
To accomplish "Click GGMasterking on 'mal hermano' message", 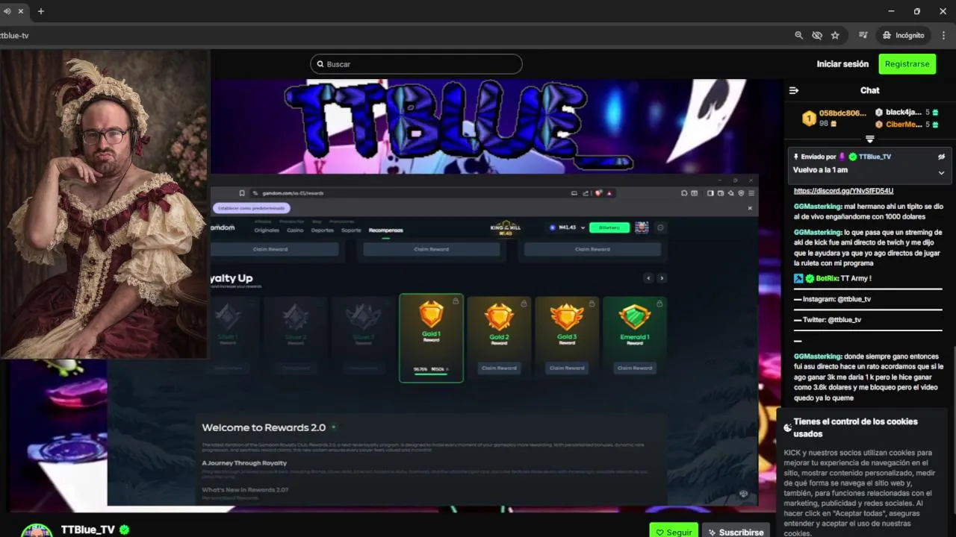I will pyautogui.click(x=817, y=207).
